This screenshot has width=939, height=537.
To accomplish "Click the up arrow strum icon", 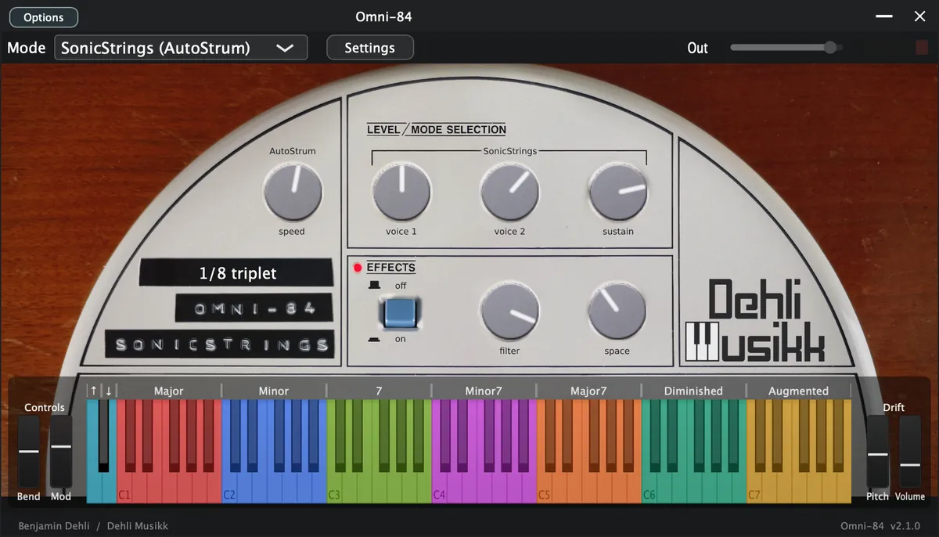I will coord(94,391).
